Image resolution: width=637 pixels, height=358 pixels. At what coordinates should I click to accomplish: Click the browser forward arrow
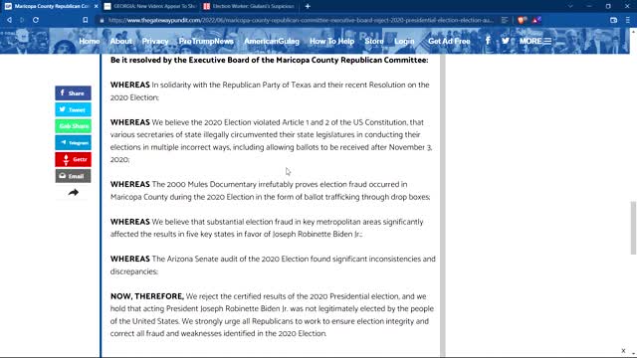pyautogui.click(x=22, y=20)
